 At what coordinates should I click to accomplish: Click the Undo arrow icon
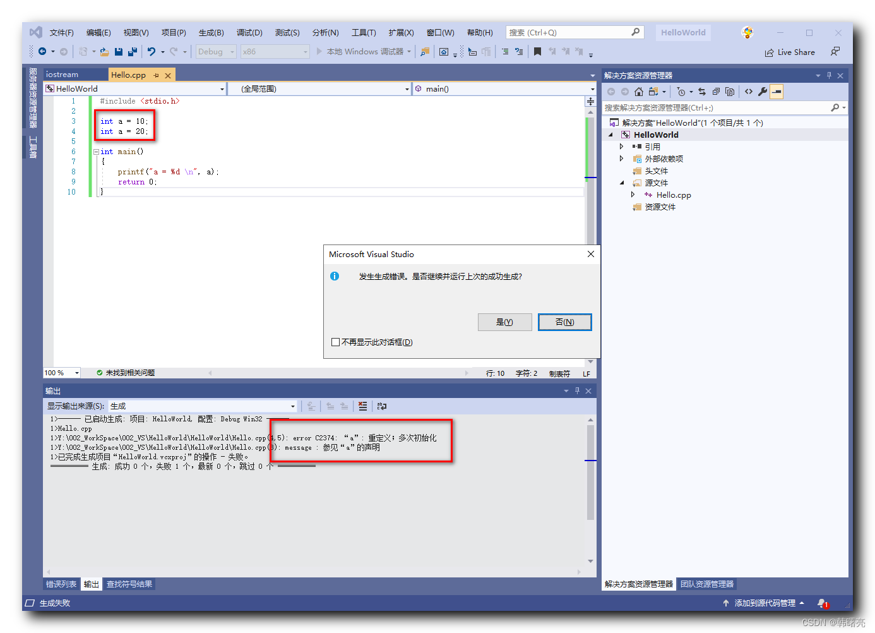[x=152, y=52]
